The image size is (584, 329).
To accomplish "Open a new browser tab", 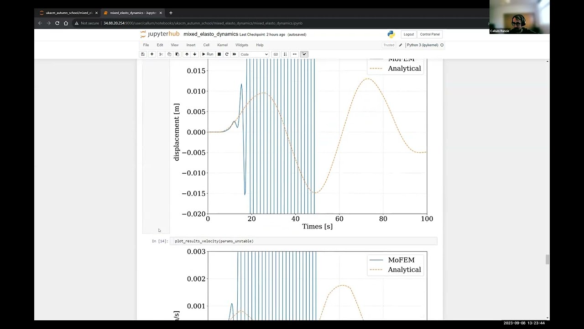I will pyautogui.click(x=171, y=13).
